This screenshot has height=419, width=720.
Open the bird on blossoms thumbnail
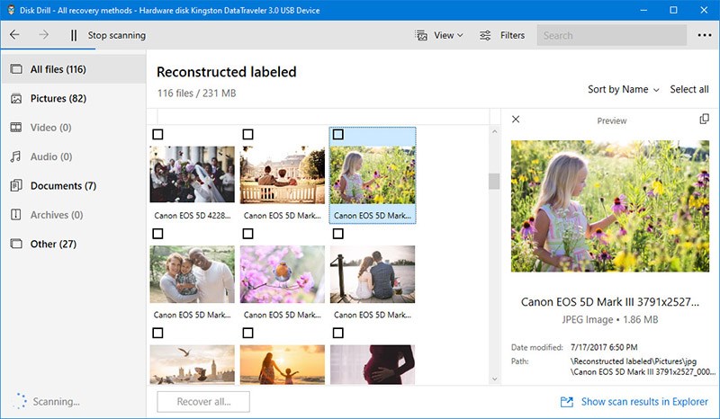click(283, 274)
